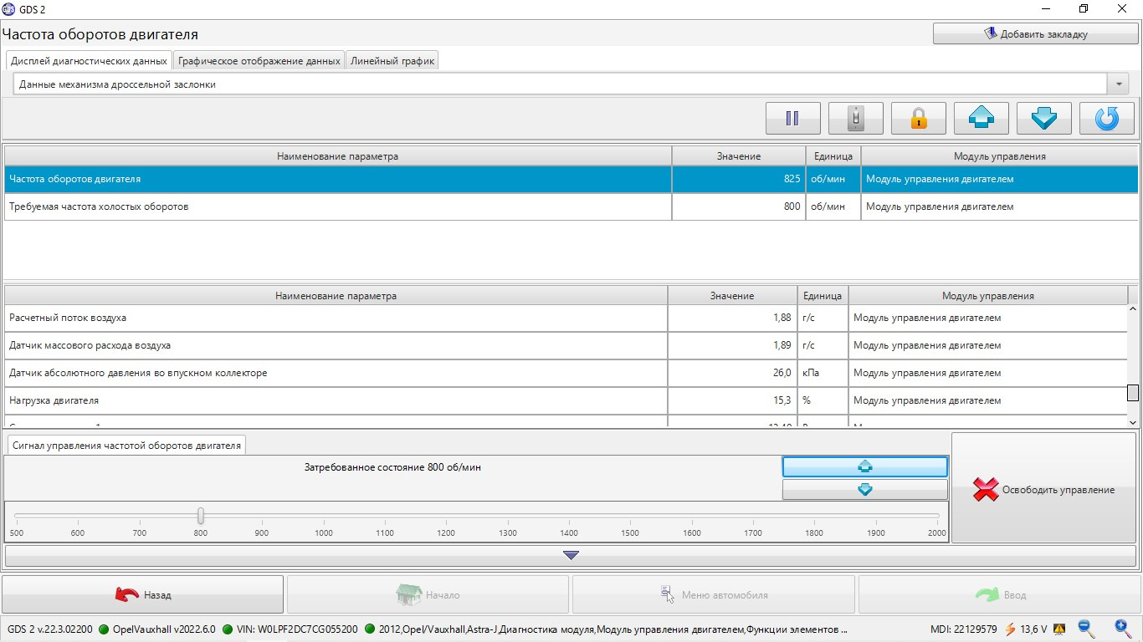Click the top table Значение column header
The height and width of the screenshot is (642, 1143).
pos(739,156)
